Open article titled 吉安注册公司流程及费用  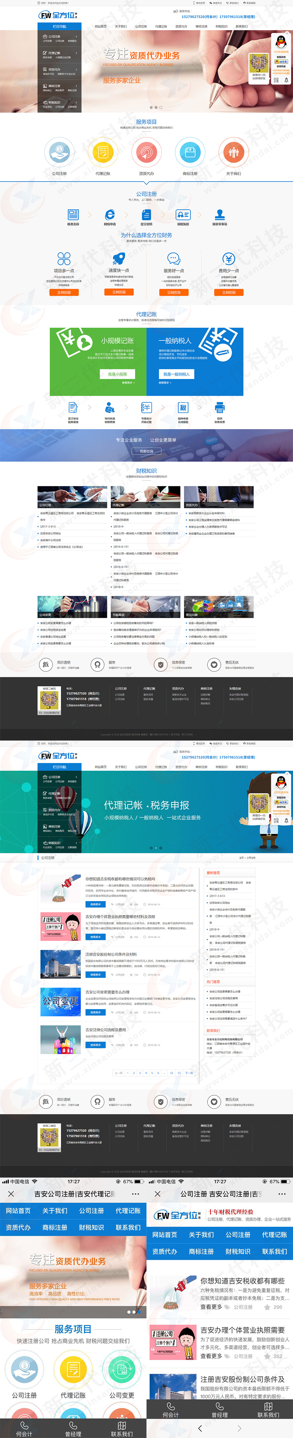[105, 1029]
